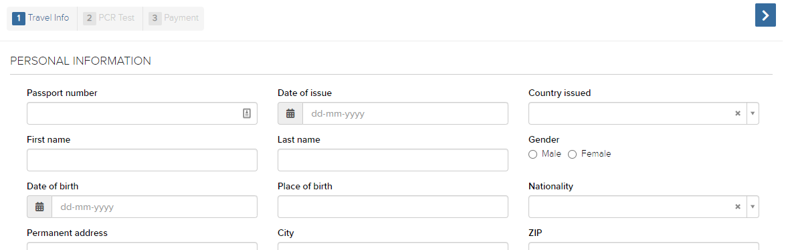The height and width of the screenshot is (250, 788).
Task: Click the Date of birth date field
Action: (x=155, y=207)
